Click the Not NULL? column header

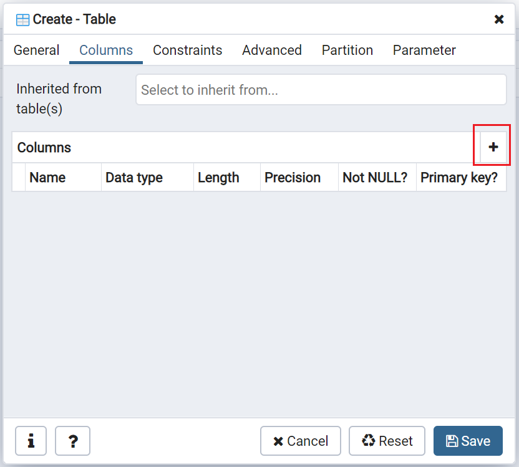point(375,178)
